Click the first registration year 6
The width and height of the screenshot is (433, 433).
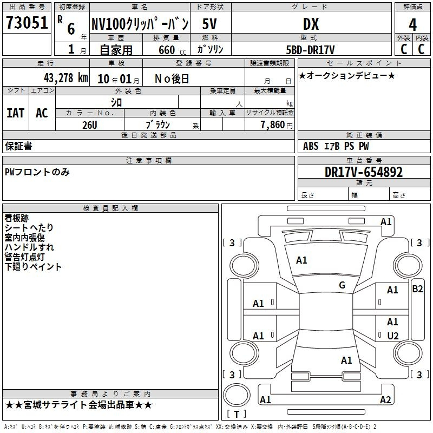[71, 29]
